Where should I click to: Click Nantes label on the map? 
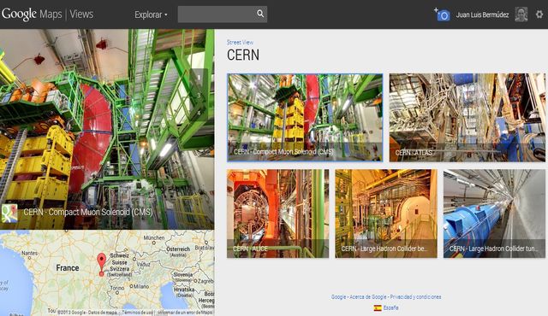click(30, 254)
